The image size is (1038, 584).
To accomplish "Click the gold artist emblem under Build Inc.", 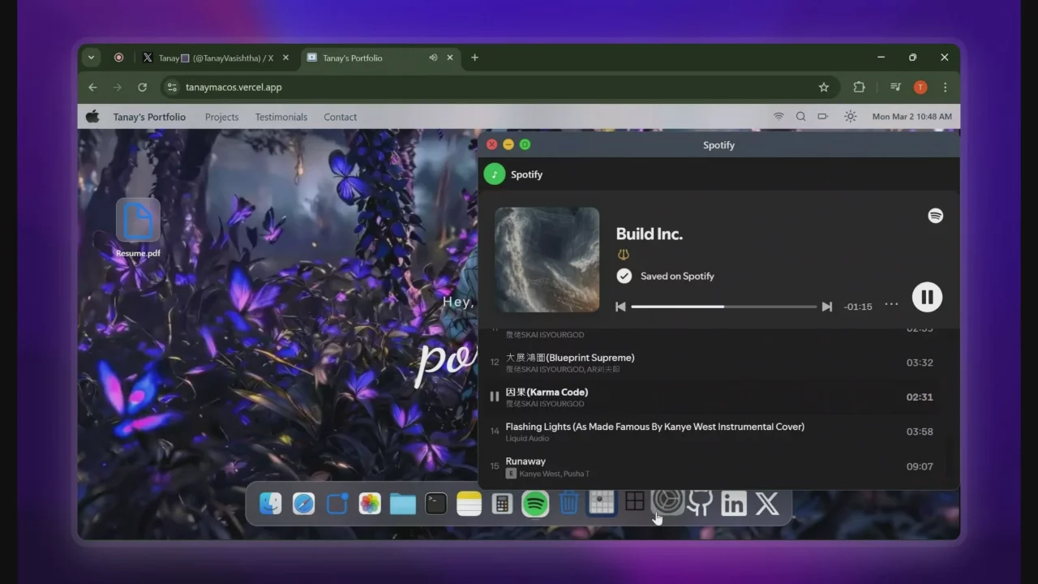I will click(623, 255).
